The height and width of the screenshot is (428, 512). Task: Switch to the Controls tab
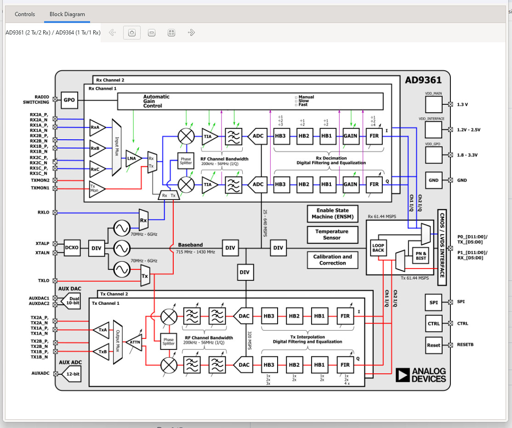point(25,14)
